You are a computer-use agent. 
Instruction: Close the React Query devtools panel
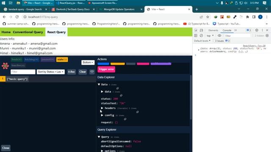tap(6, 148)
